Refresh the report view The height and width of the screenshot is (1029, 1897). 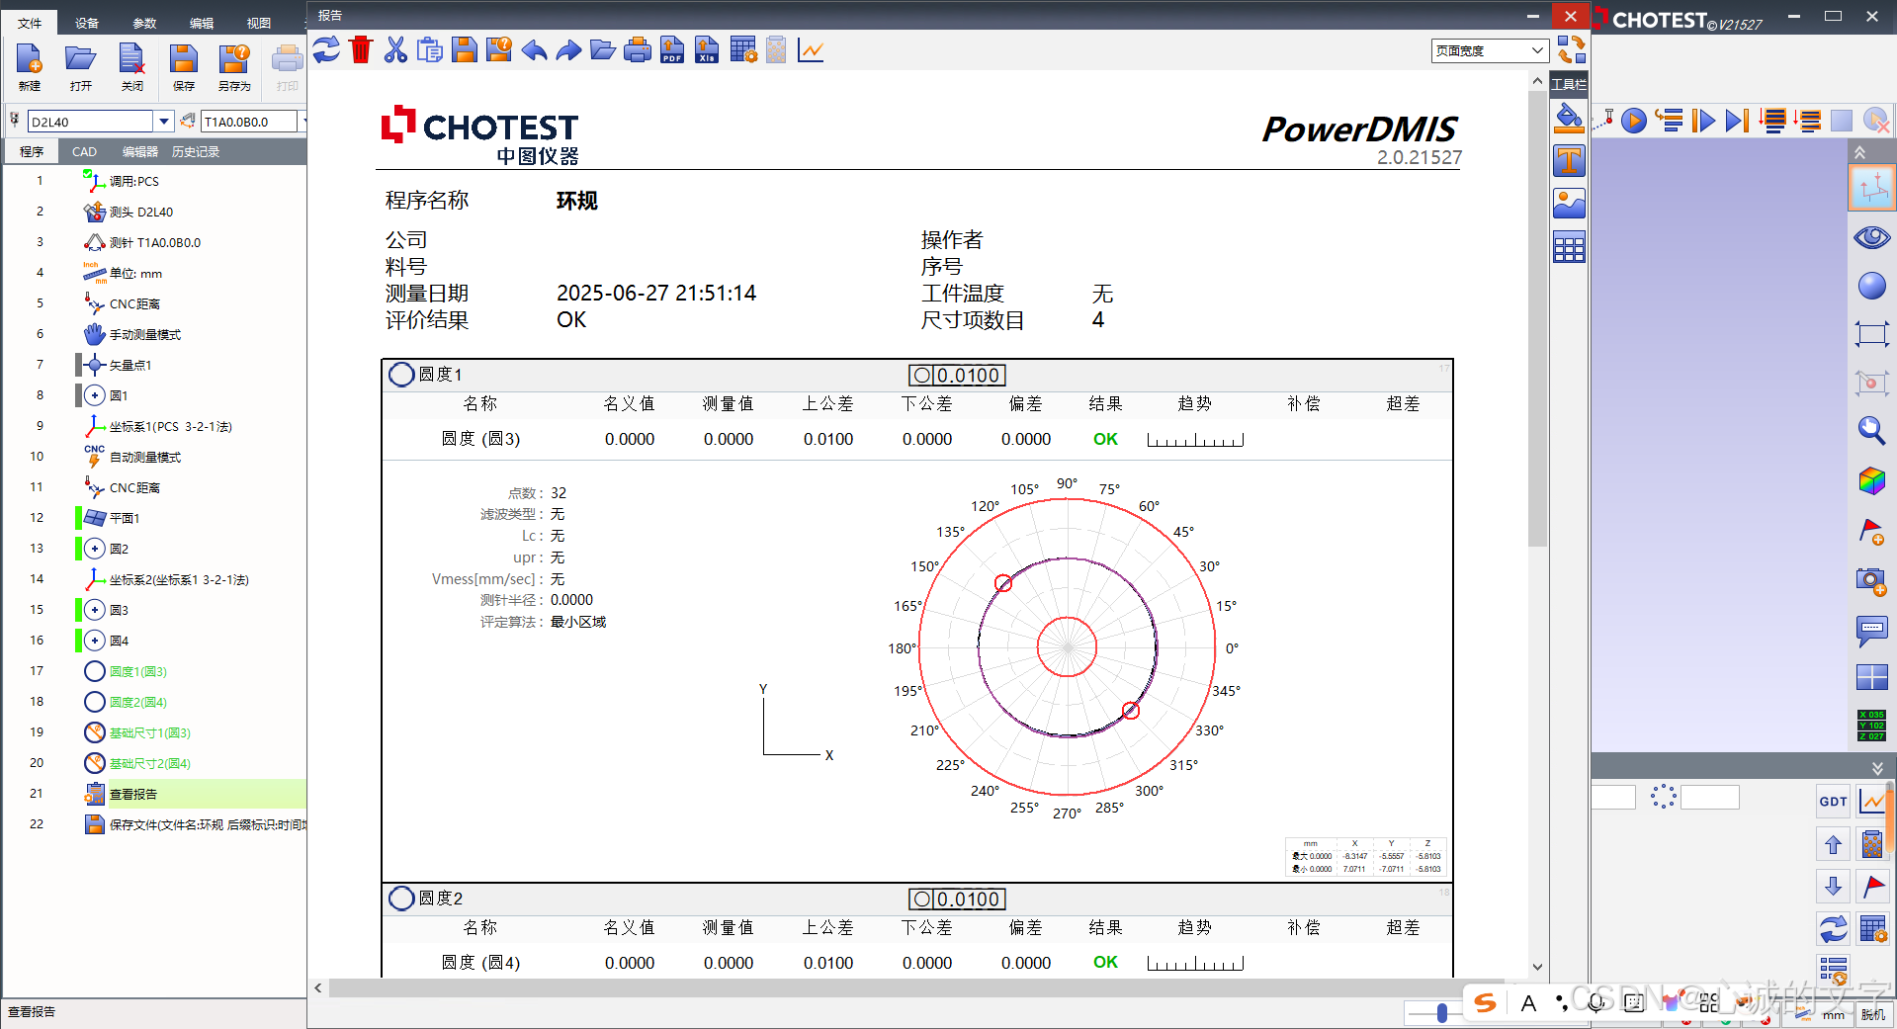tap(326, 49)
